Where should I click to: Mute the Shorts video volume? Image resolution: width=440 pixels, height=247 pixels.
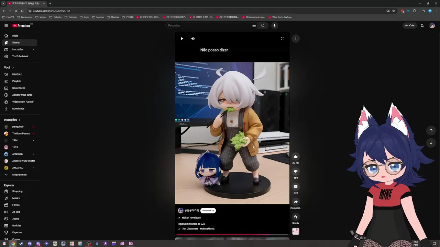[193, 39]
